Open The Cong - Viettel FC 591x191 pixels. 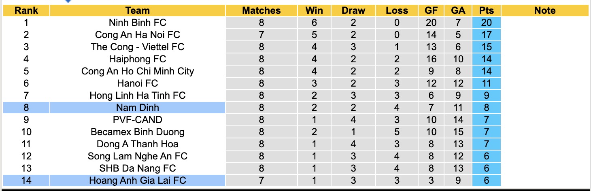coord(137,47)
